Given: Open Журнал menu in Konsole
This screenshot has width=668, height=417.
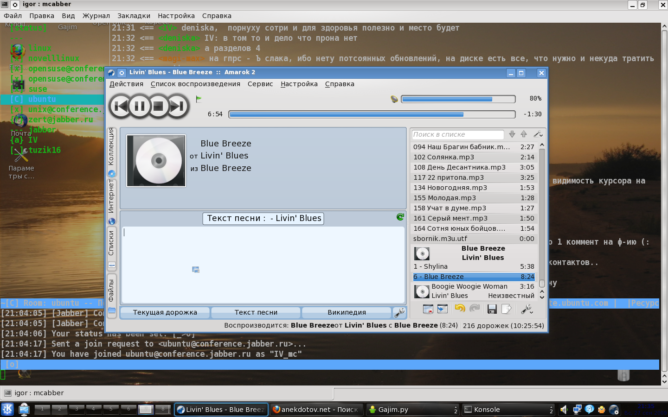Looking at the screenshot, I should [x=96, y=16].
